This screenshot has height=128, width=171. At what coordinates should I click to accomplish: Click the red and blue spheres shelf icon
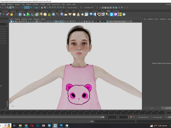pos(7,15)
